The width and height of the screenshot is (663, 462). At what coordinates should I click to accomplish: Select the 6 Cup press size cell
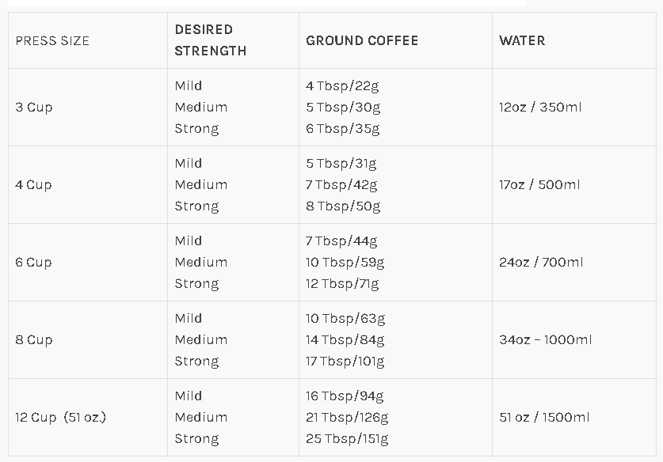coord(33,263)
